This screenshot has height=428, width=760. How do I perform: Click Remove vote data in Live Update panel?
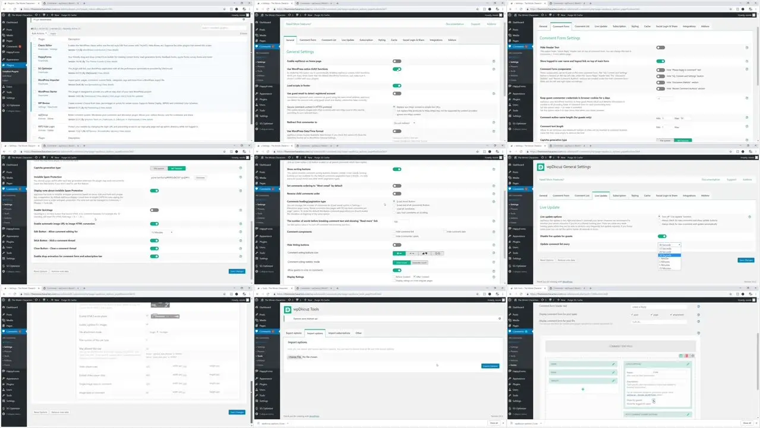[x=566, y=260]
